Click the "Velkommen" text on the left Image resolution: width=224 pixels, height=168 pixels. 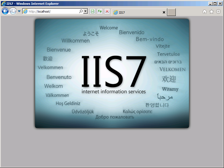(50, 67)
